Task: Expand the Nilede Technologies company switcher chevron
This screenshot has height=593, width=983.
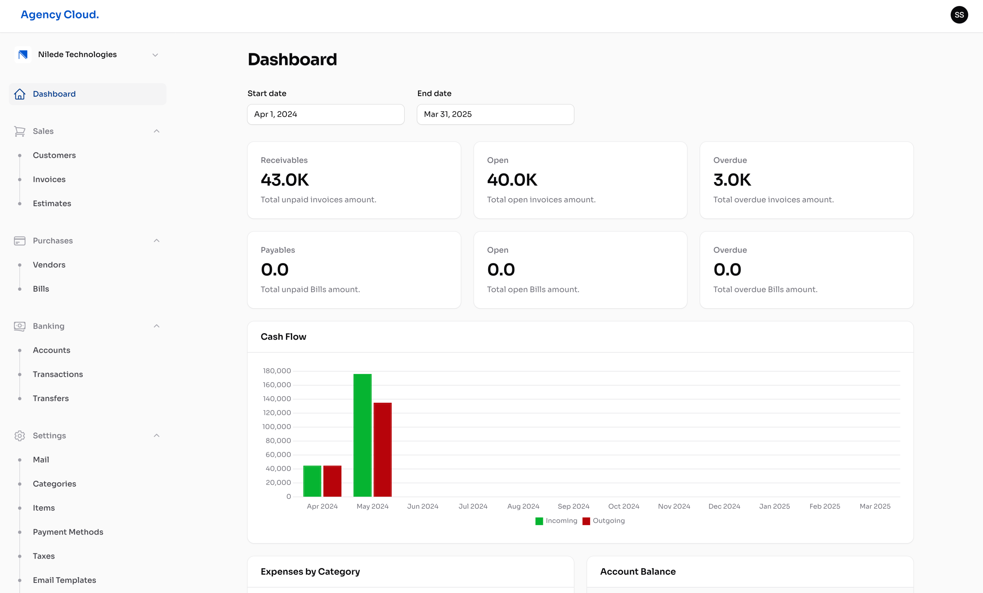Action: pos(155,55)
